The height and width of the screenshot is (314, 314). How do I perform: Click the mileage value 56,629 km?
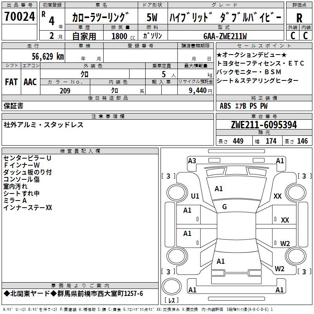43,56
